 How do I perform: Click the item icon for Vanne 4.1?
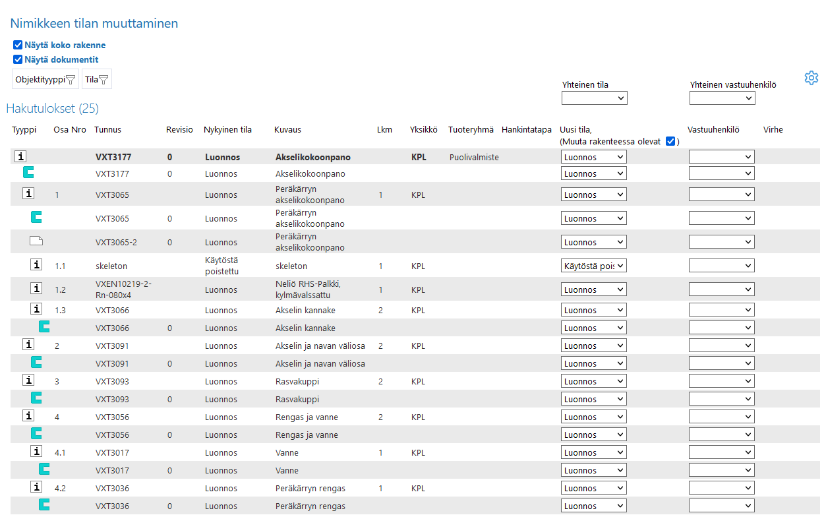pos(36,452)
